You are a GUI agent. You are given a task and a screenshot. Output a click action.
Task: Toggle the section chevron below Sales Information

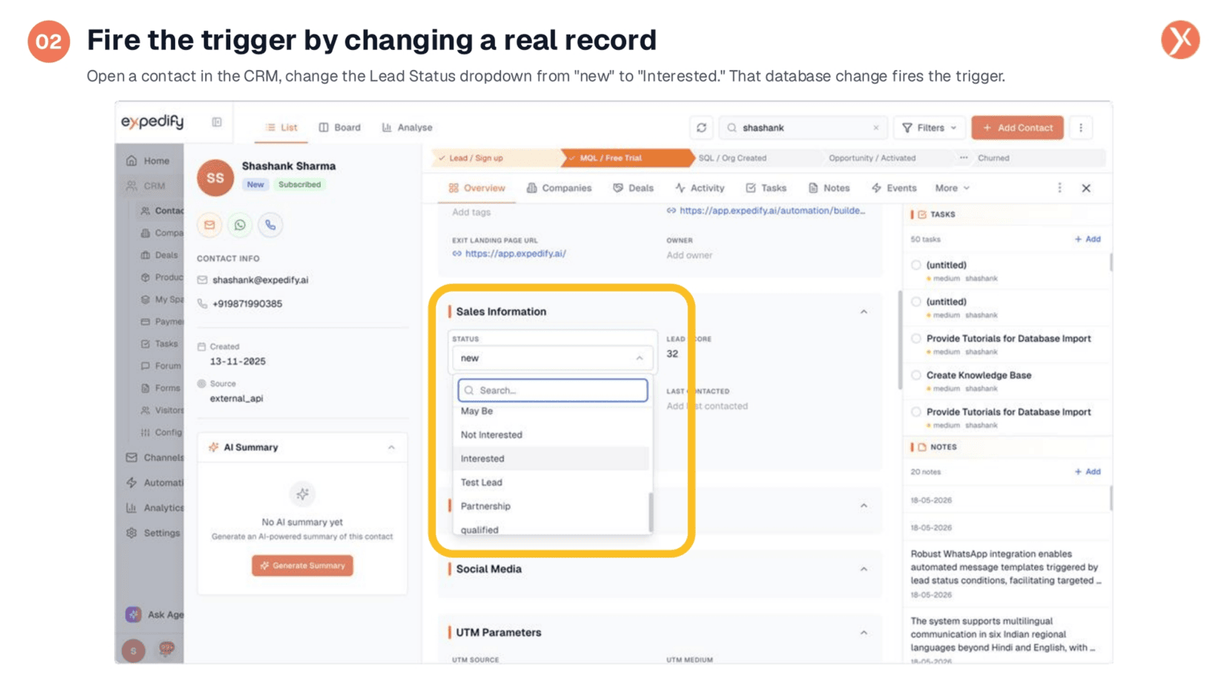(863, 506)
